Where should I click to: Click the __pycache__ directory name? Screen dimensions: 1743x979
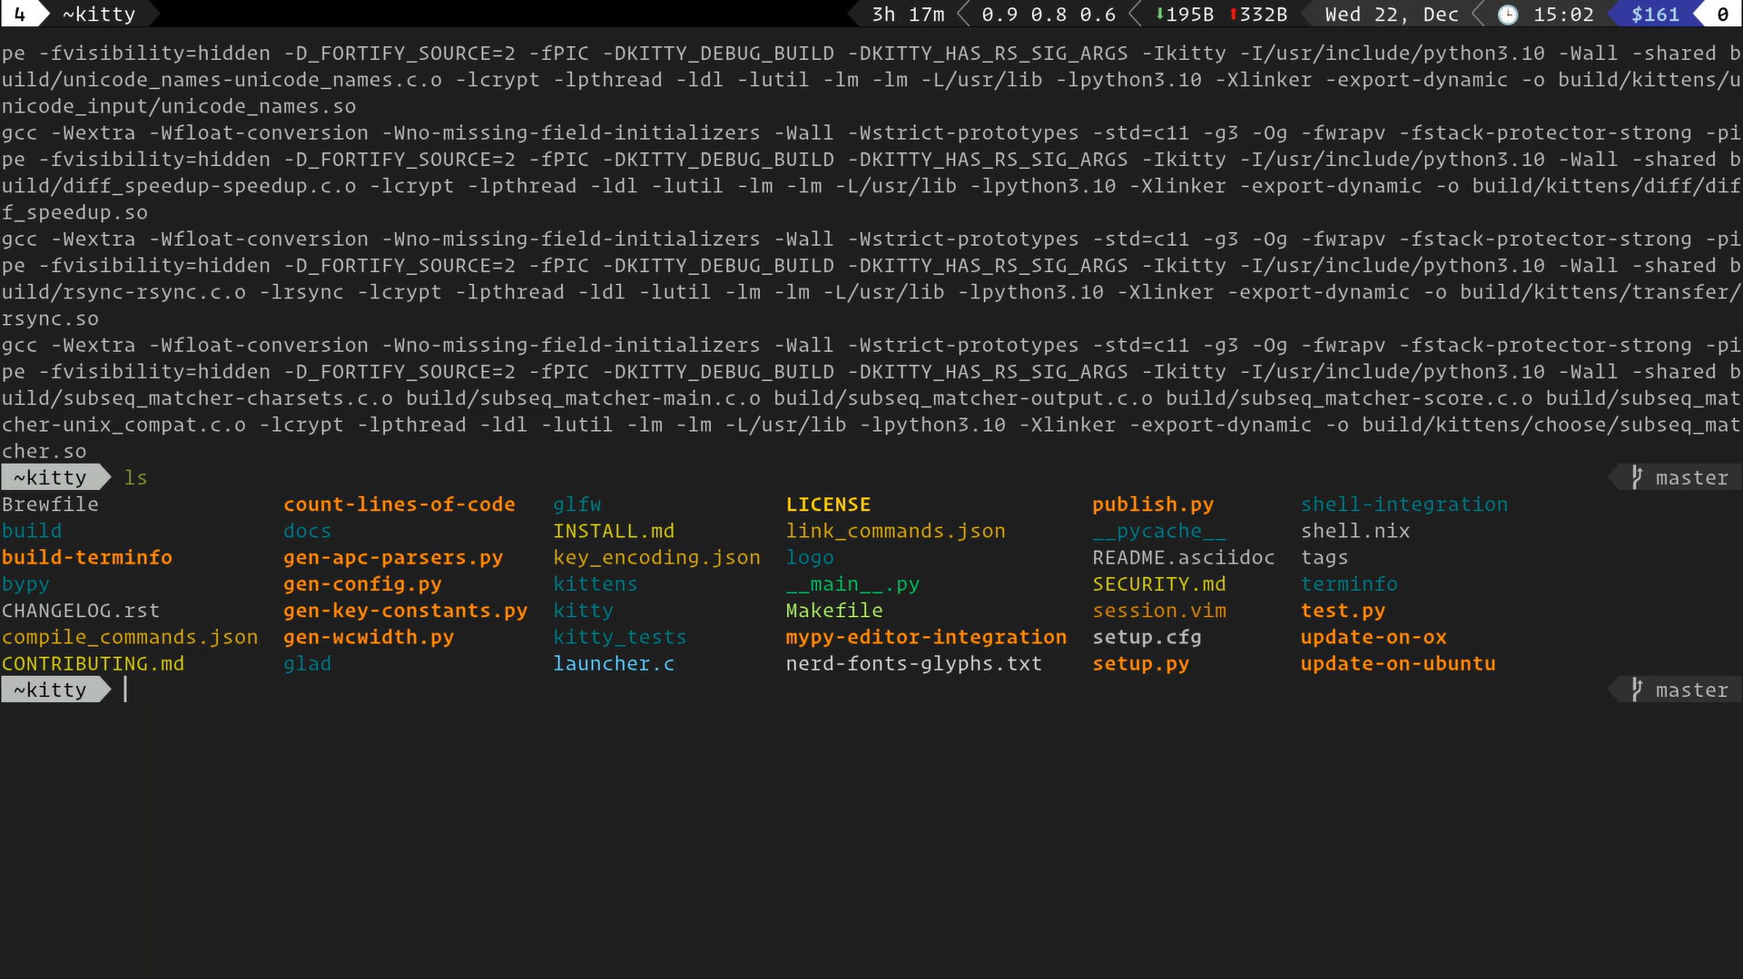(x=1159, y=531)
